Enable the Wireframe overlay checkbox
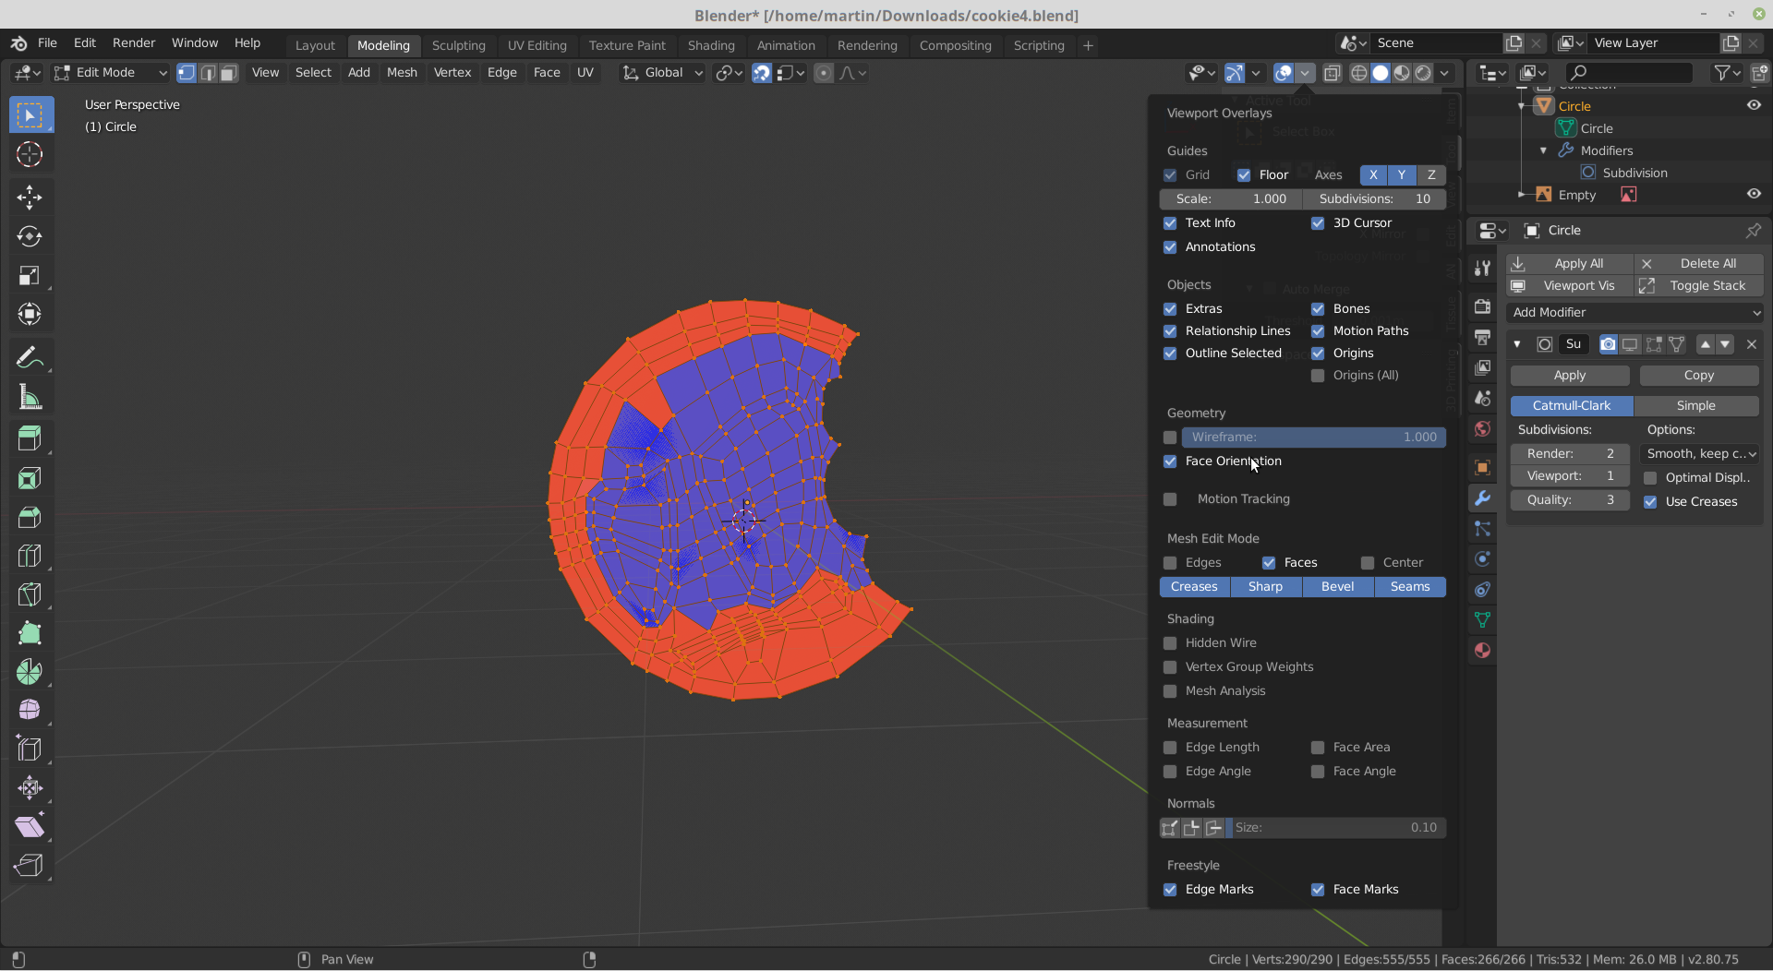This screenshot has width=1773, height=971. [x=1170, y=437]
